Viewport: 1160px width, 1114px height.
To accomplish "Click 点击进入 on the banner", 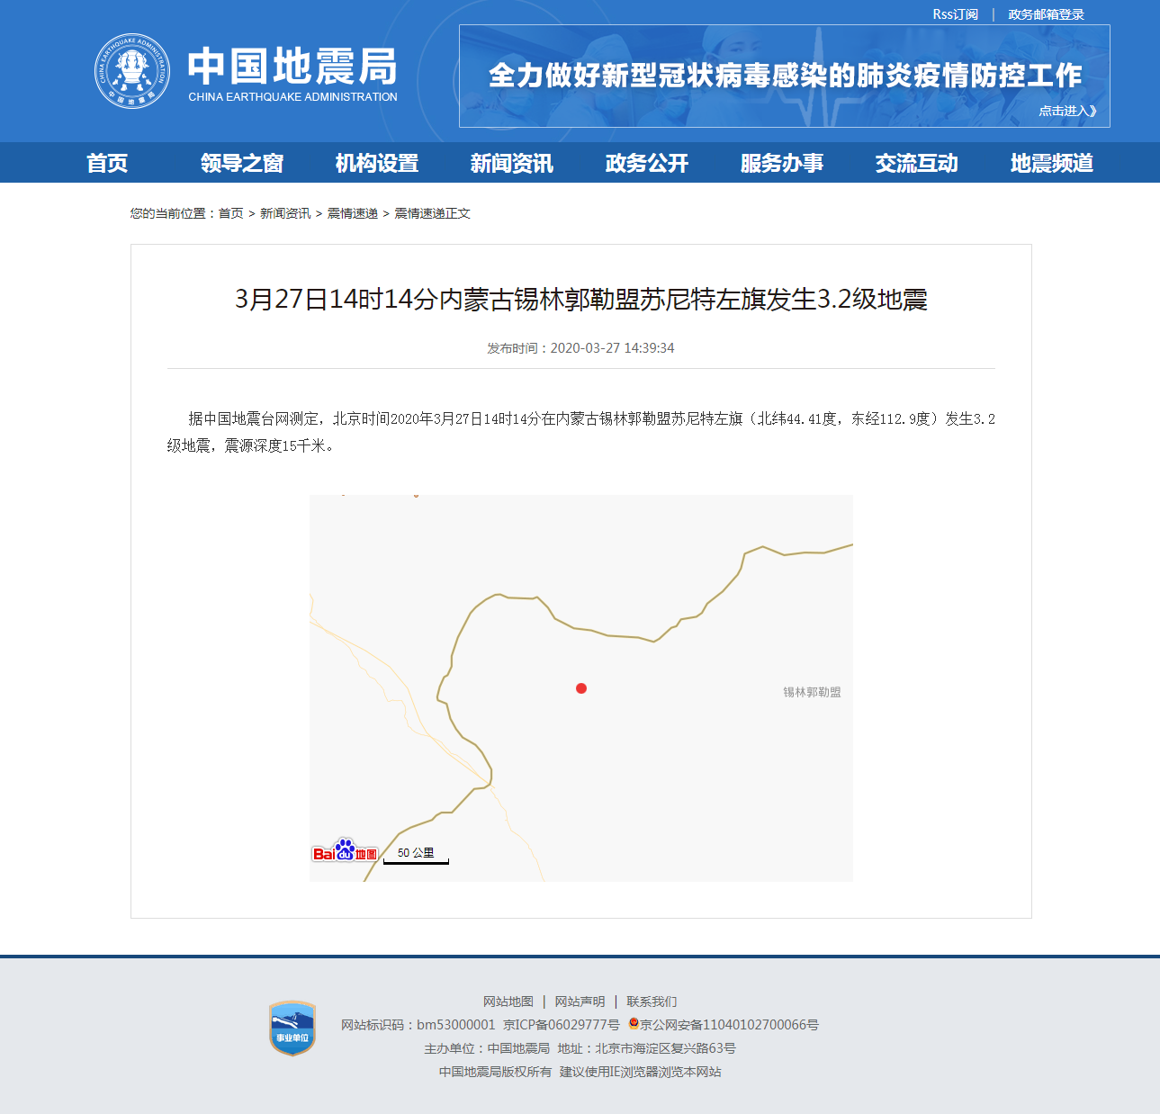I will pyautogui.click(x=1068, y=111).
